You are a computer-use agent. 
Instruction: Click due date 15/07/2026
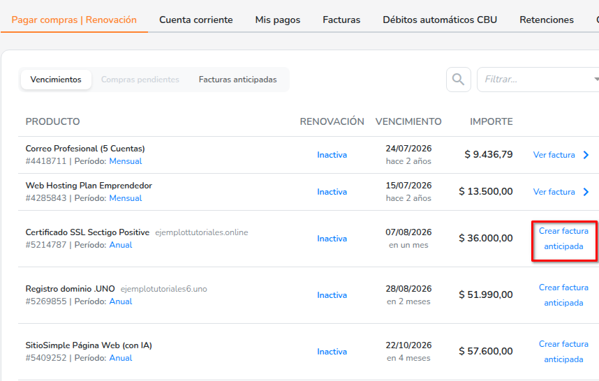(x=408, y=186)
